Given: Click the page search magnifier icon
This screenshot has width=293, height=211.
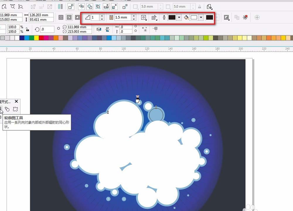Looking at the screenshot, I should point(4,7).
